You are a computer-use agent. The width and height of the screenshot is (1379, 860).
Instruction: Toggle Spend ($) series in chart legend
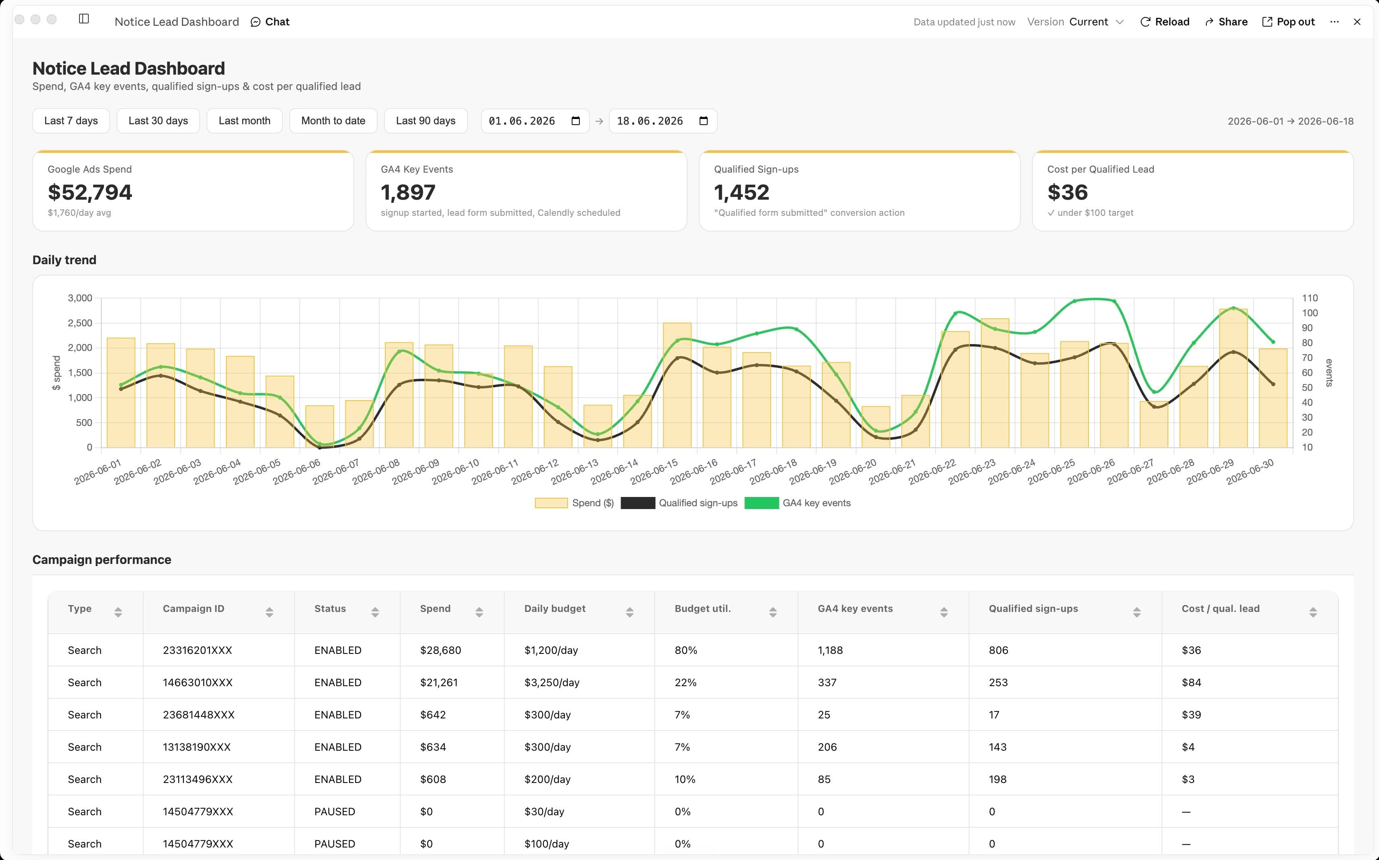(574, 503)
